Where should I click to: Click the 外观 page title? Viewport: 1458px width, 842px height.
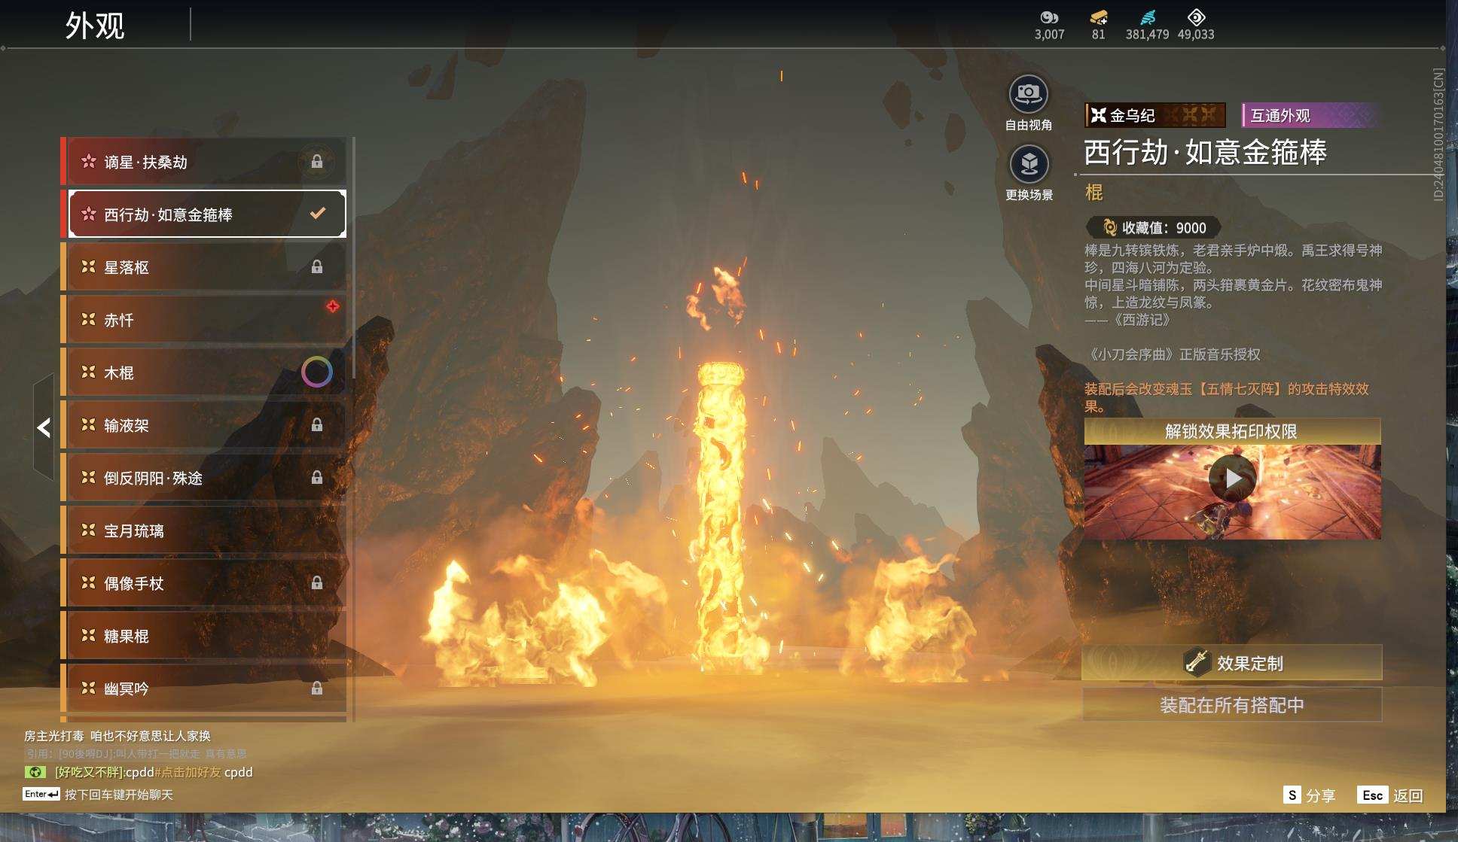click(95, 25)
